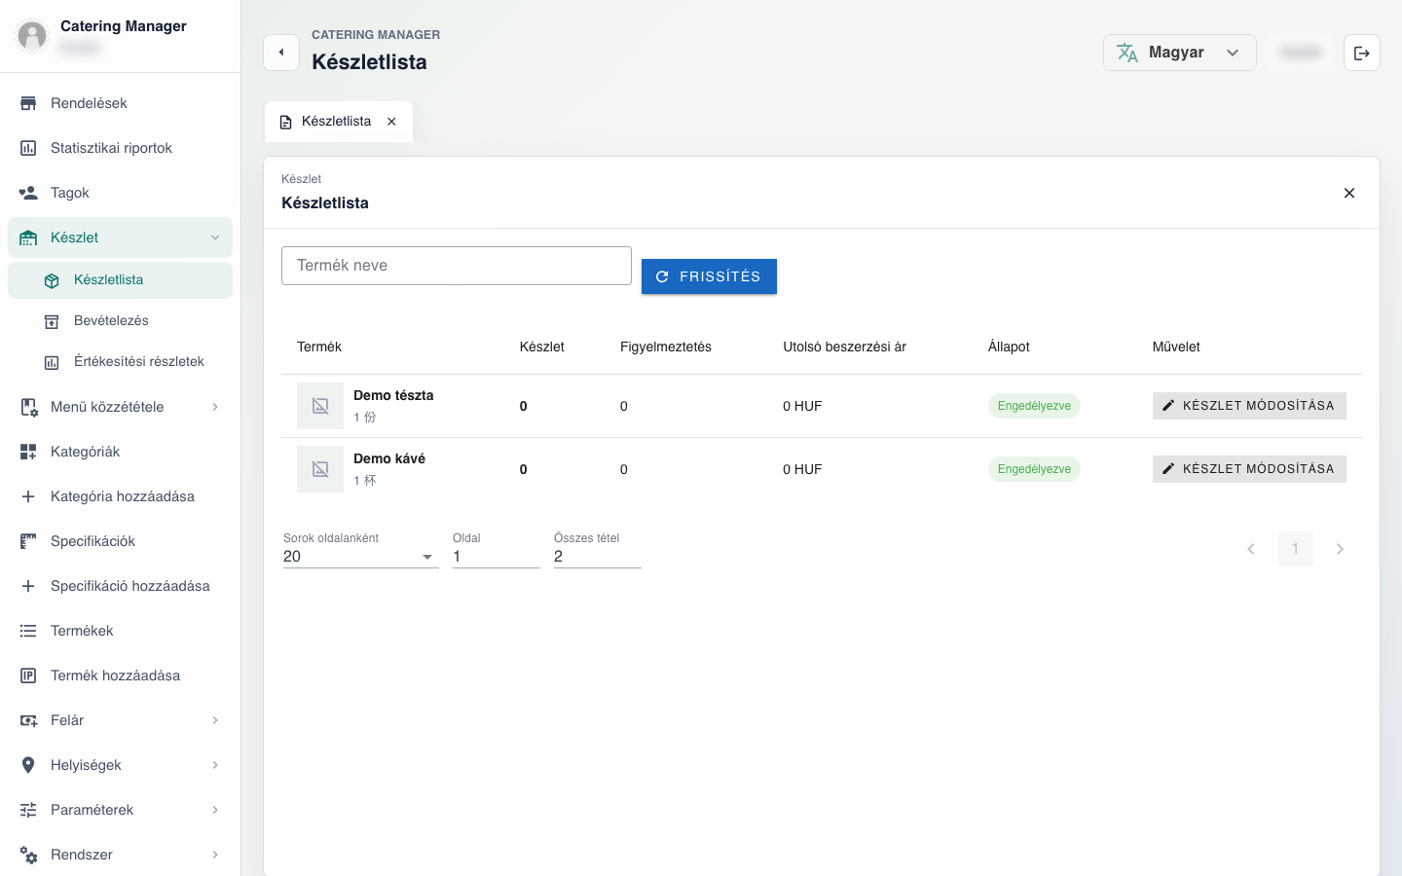Open Bevételezés archive icon item

(52, 321)
